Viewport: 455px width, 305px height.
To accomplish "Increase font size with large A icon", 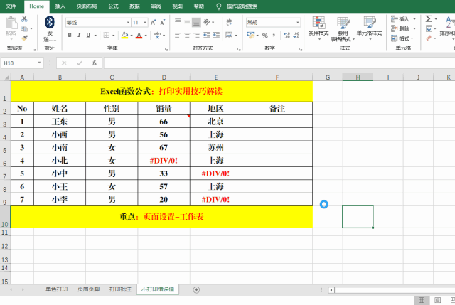I will click(154, 22).
